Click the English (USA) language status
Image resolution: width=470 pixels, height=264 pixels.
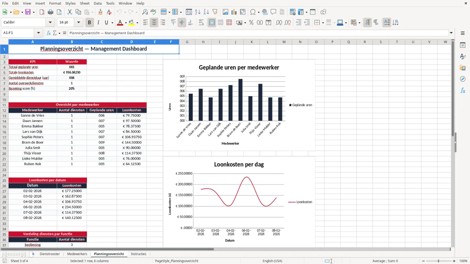(272, 261)
